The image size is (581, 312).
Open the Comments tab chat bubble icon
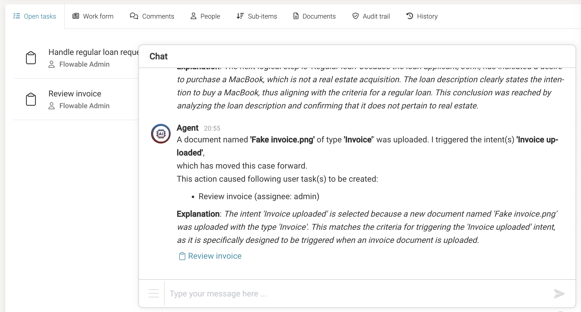tap(134, 16)
